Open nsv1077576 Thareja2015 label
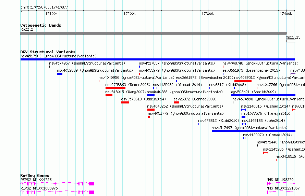Screen dimensions: 305x196 click(266, 113)
